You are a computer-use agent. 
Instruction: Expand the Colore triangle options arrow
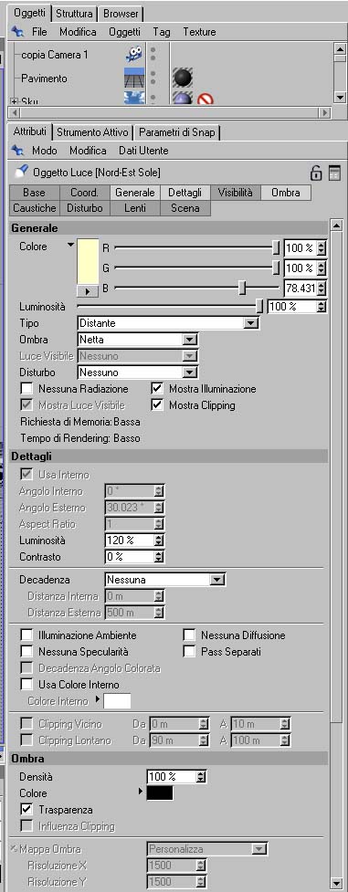click(70, 246)
